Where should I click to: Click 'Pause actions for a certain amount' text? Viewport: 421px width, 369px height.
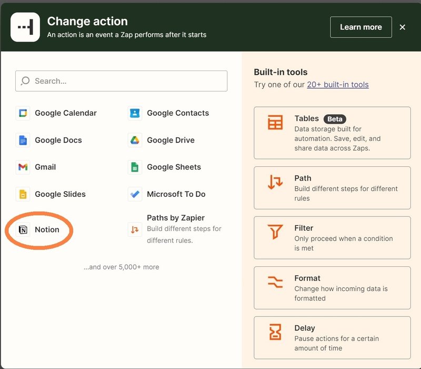coord(337,343)
